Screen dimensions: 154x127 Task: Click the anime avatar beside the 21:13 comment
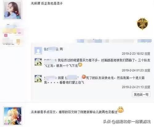tap(38, 78)
